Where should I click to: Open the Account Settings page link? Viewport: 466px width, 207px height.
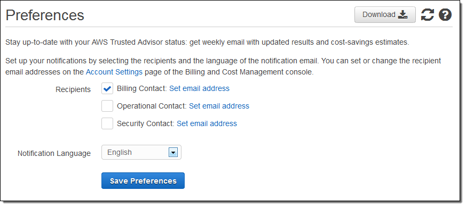pyautogui.click(x=114, y=72)
